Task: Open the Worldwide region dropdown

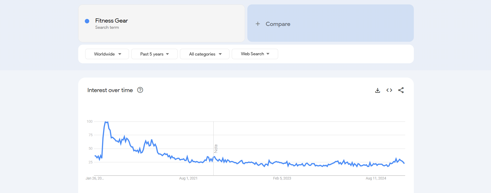Action: pos(107,54)
